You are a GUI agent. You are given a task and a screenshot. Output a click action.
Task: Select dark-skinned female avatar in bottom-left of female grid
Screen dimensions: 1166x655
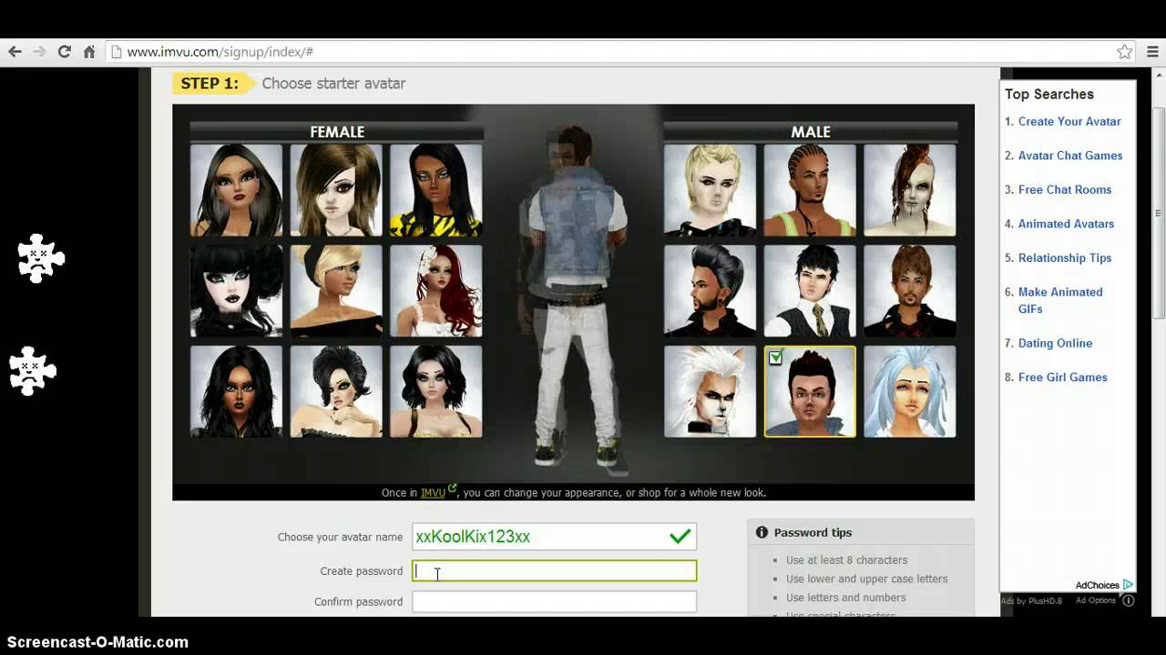236,391
